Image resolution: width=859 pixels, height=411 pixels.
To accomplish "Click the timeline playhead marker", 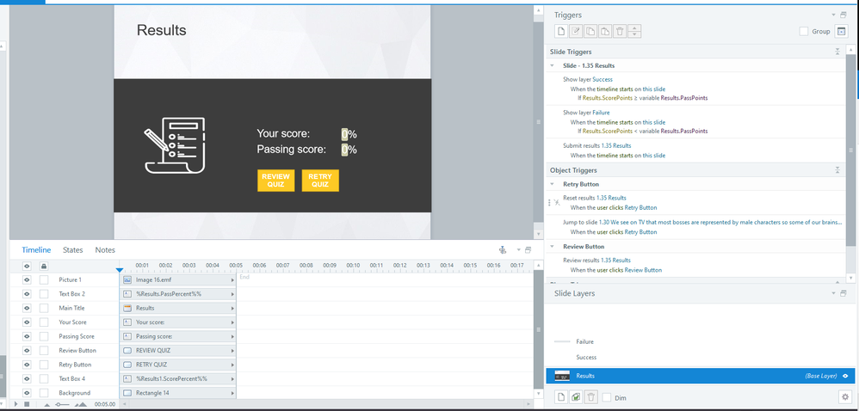I will click(x=120, y=270).
